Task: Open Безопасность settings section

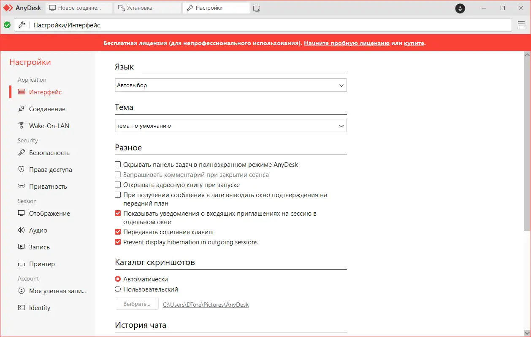Action: pyautogui.click(x=49, y=152)
